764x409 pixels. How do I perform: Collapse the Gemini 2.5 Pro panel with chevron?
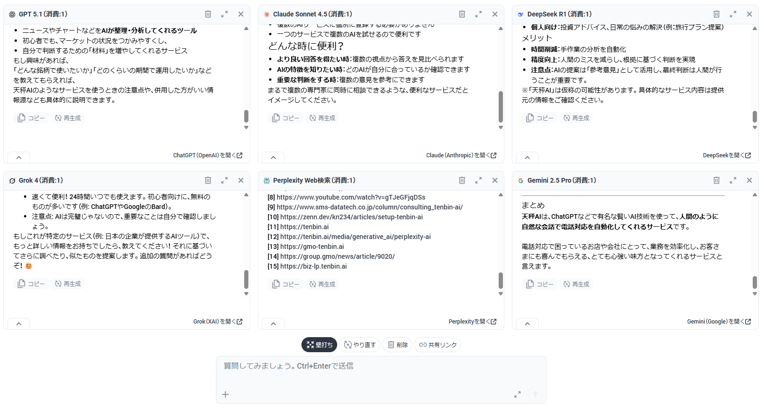point(527,324)
